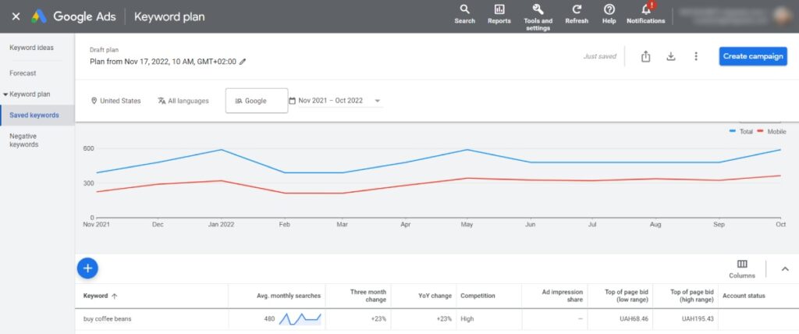The width and height of the screenshot is (799, 334).
Task: Open Forecast in sidebar
Action: point(23,73)
